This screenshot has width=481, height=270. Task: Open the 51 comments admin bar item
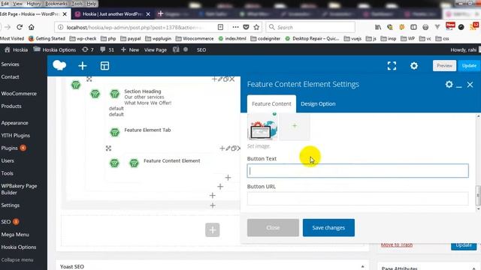click(x=107, y=49)
